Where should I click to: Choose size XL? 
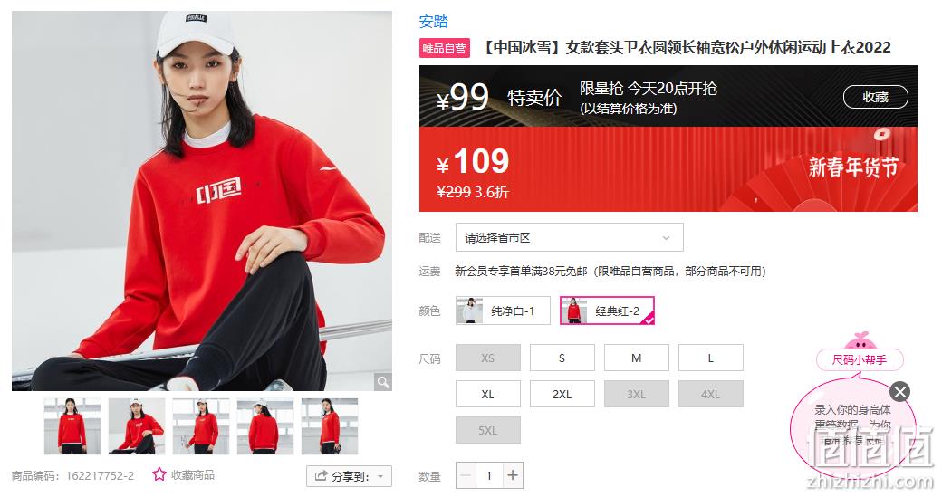click(x=488, y=394)
